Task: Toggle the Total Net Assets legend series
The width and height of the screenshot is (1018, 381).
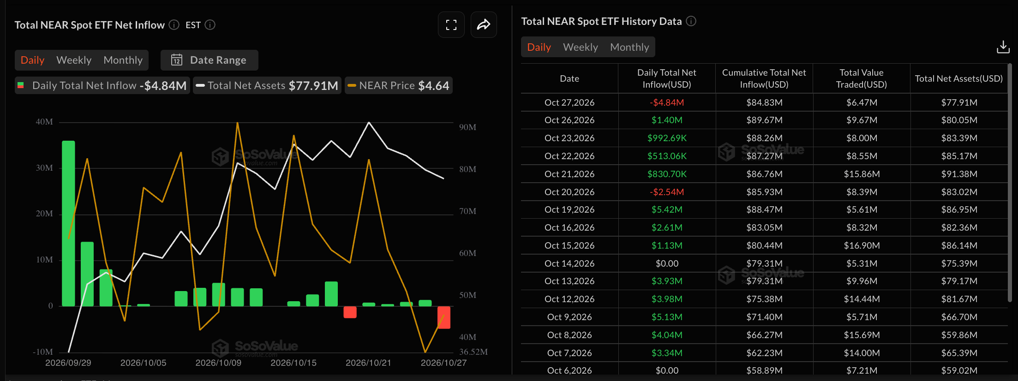Action: coord(267,86)
